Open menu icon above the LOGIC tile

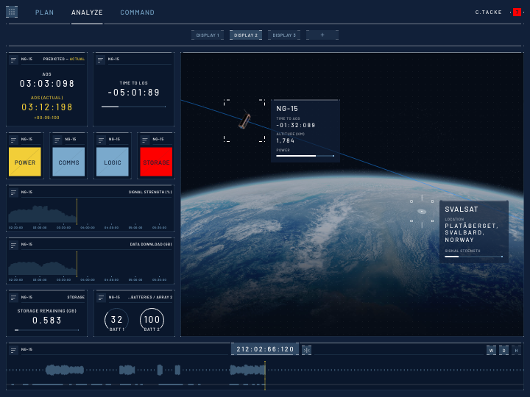pyautogui.click(x=101, y=140)
